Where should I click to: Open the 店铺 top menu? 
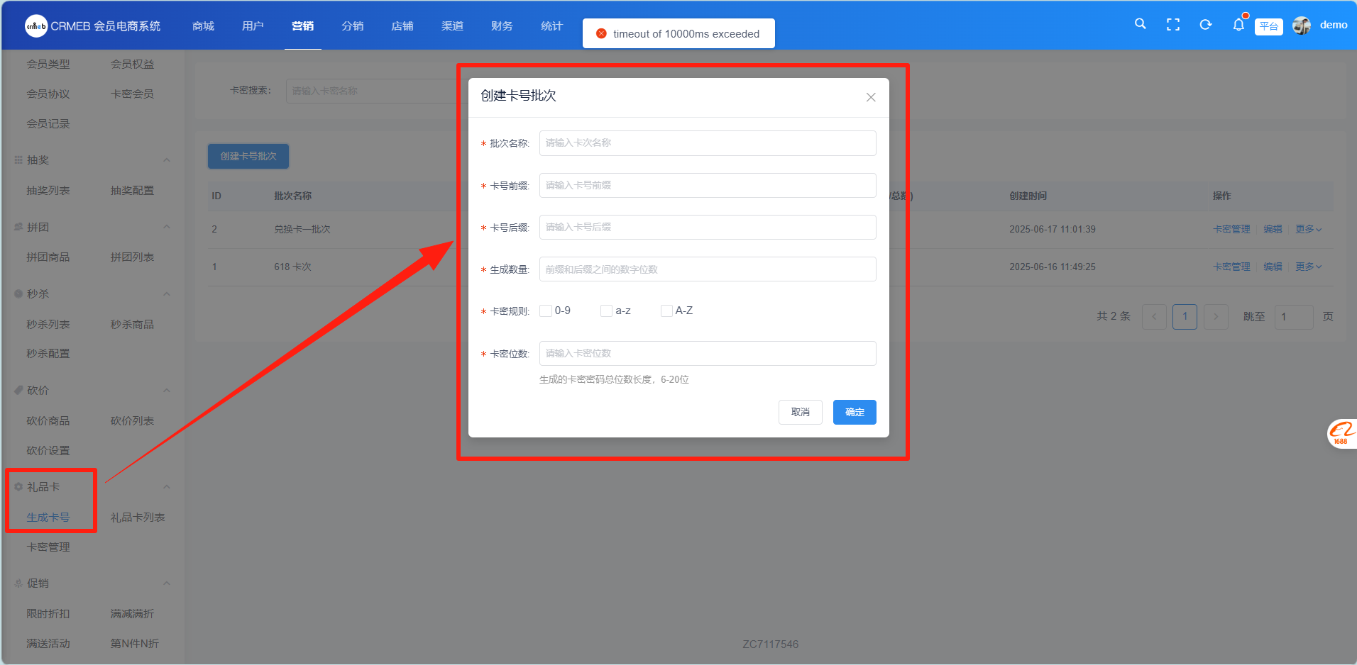402,26
